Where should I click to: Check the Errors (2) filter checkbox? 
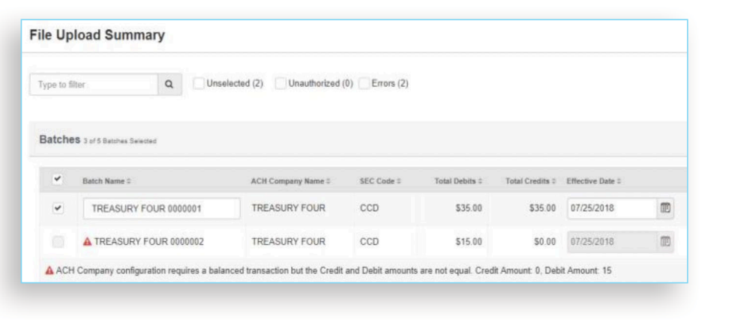click(x=364, y=84)
